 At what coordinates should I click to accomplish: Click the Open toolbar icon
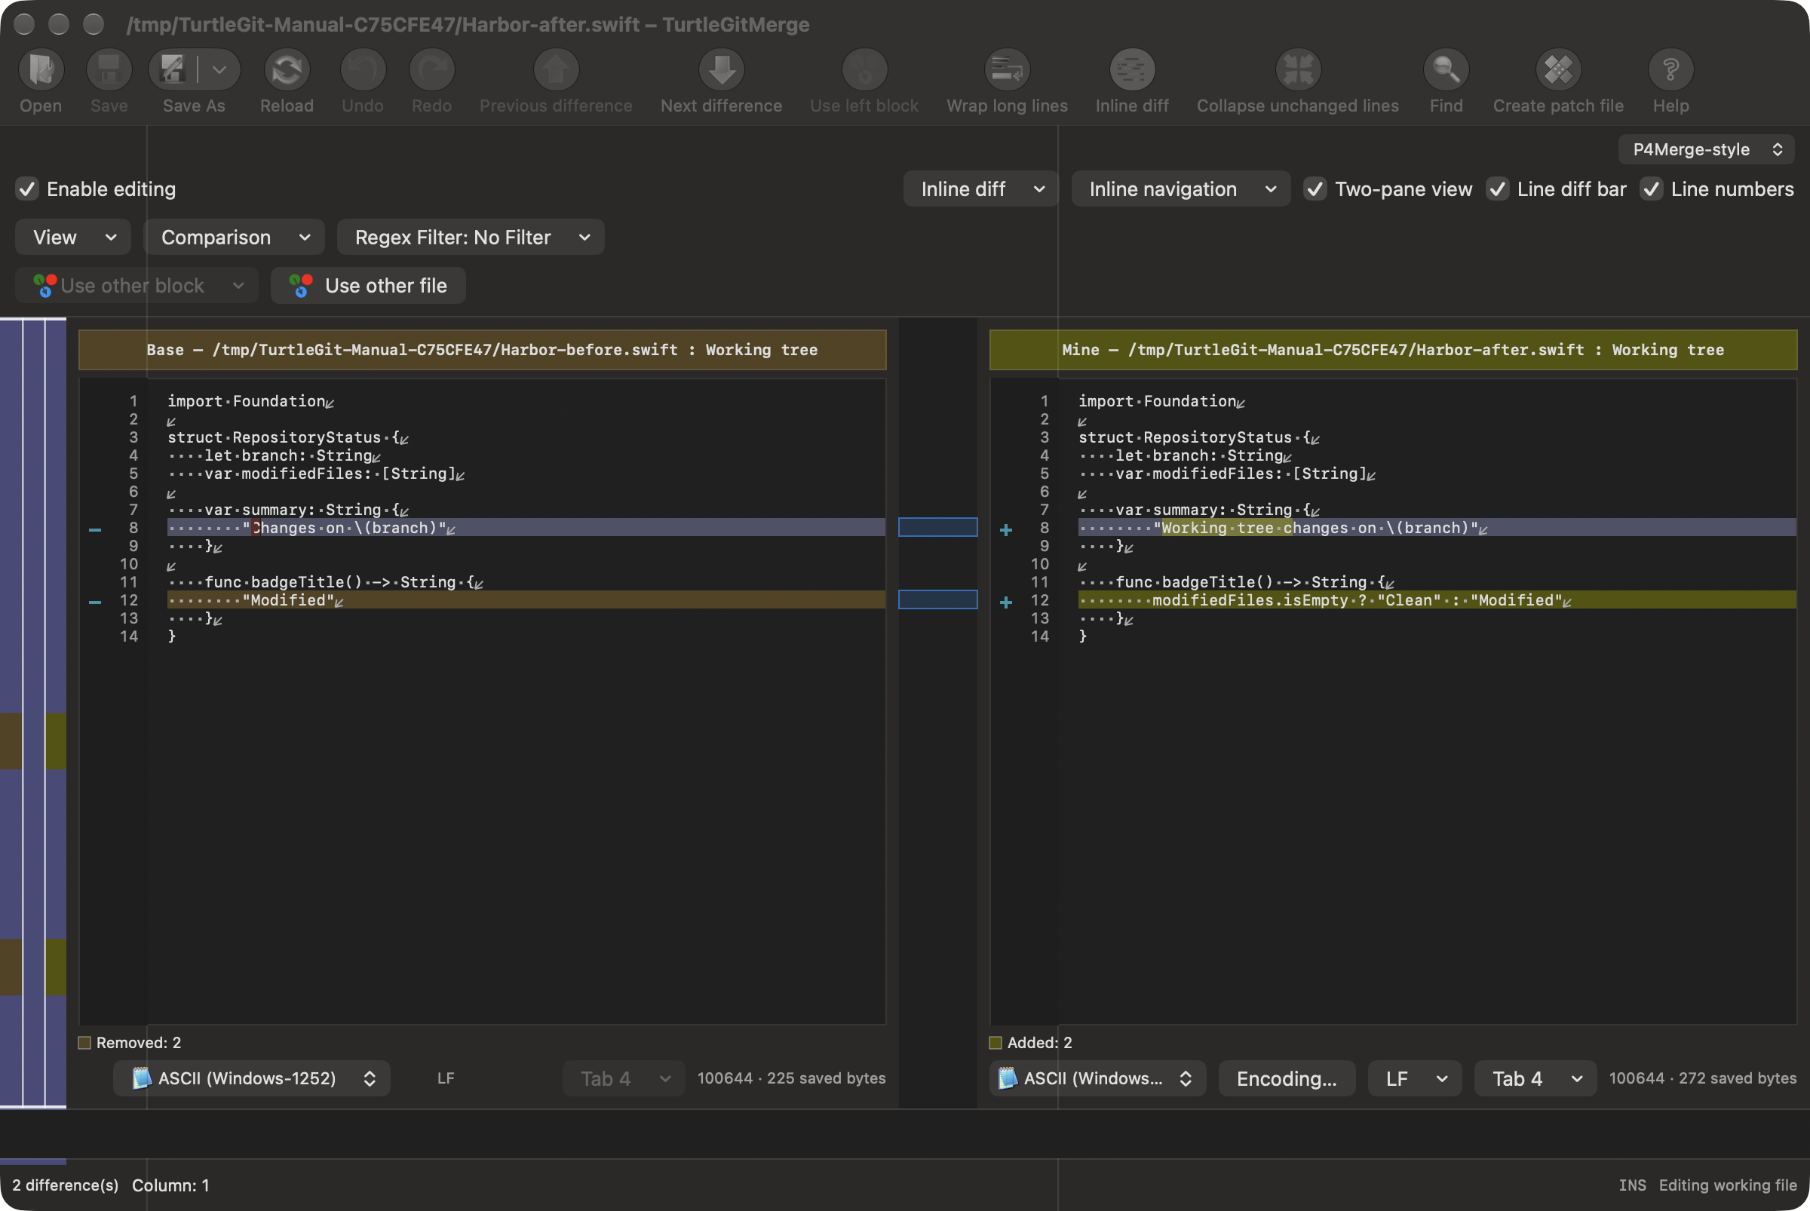[41, 69]
